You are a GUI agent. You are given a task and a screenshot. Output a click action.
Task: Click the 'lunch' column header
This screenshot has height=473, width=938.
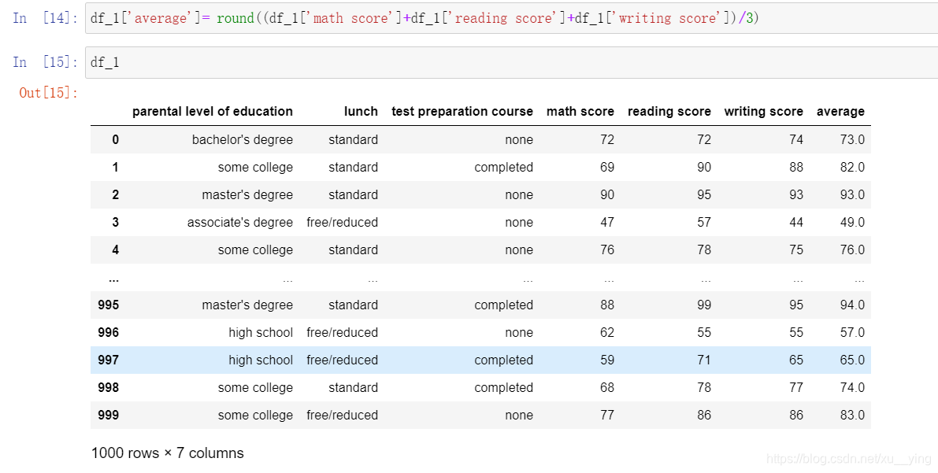[361, 111]
